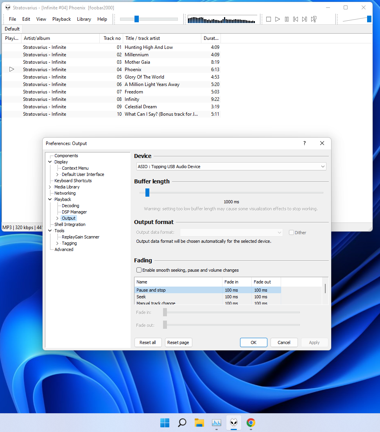Image resolution: width=380 pixels, height=432 pixels.
Task: Click Cancel in Preferences
Action: (x=284, y=342)
